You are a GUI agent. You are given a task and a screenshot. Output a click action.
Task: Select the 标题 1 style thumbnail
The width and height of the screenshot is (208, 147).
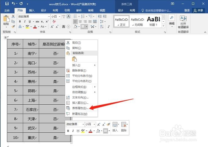[153, 21]
